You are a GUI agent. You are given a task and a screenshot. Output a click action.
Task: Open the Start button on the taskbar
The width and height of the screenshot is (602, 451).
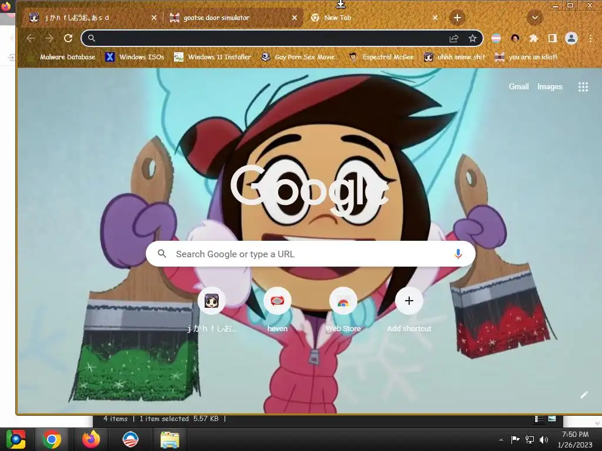16,439
